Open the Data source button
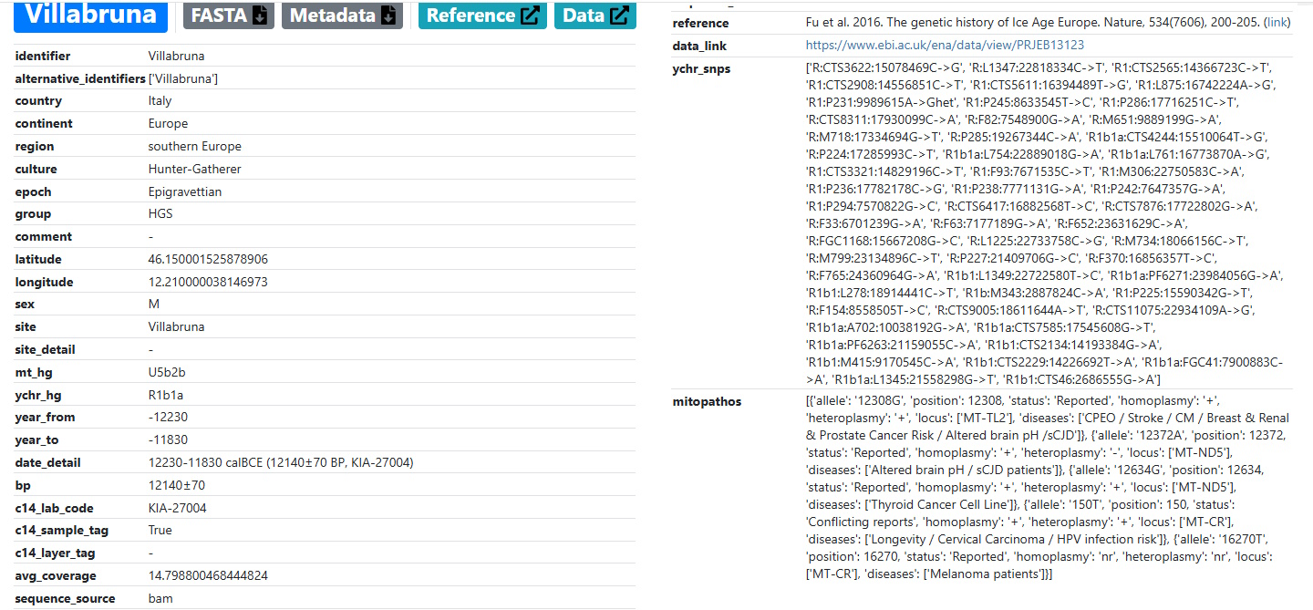 594,16
